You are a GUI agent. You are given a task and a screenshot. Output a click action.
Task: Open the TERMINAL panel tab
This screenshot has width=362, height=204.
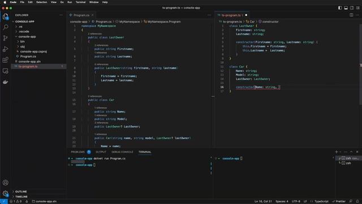(x=145, y=152)
